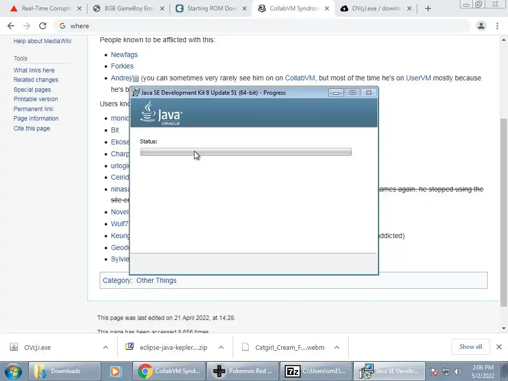
Task: Close the Java SE installer window
Action: (x=369, y=93)
